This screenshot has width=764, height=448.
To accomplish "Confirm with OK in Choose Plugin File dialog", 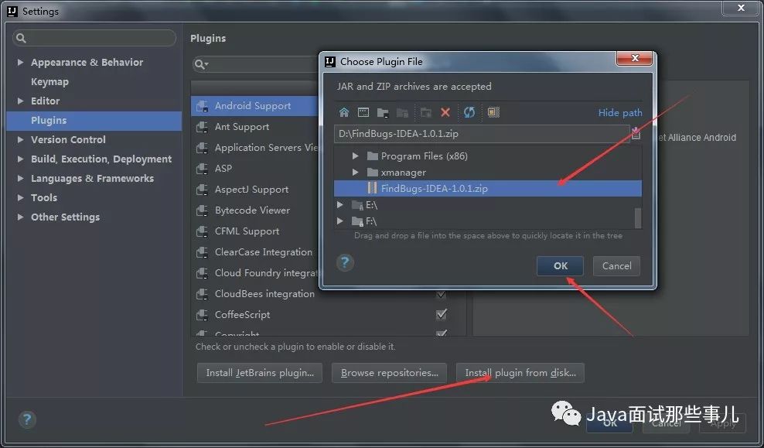I will click(561, 266).
